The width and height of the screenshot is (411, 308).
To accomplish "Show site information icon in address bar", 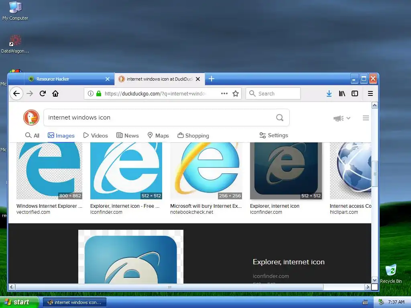I will [90, 93].
